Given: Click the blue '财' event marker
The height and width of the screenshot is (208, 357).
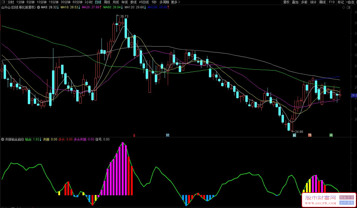Looking at the screenshot, I should coord(168,135).
